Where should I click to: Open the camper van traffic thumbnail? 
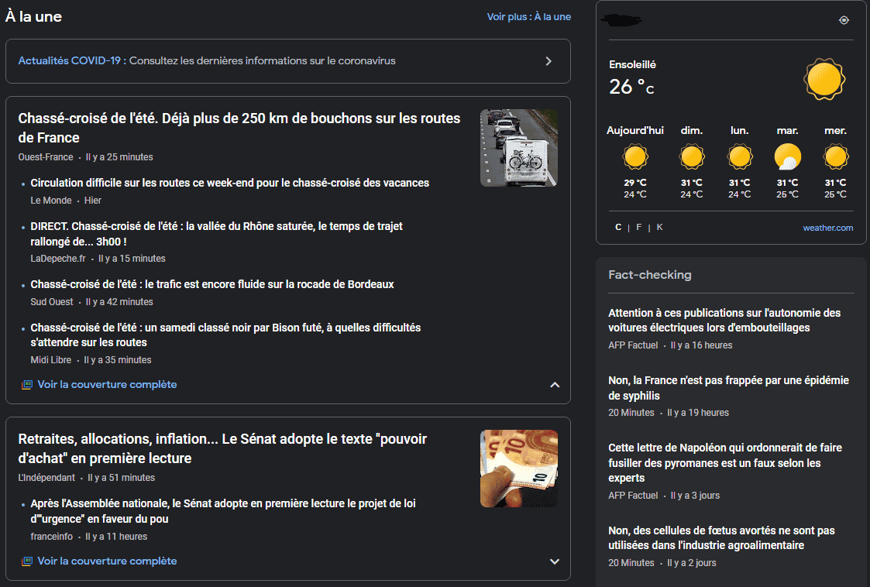pyautogui.click(x=518, y=148)
